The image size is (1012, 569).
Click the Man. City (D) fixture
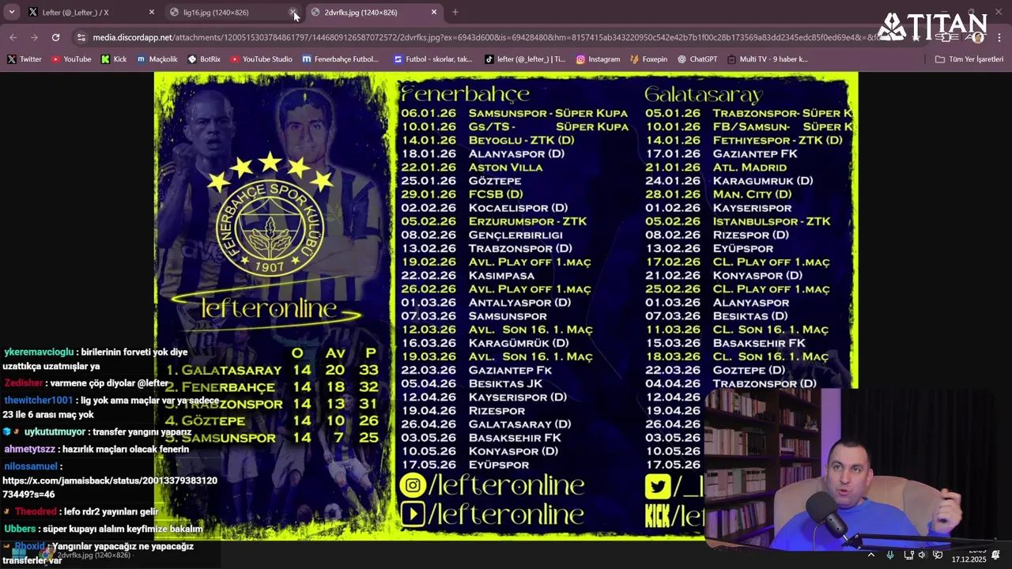pyautogui.click(x=718, y=194)
